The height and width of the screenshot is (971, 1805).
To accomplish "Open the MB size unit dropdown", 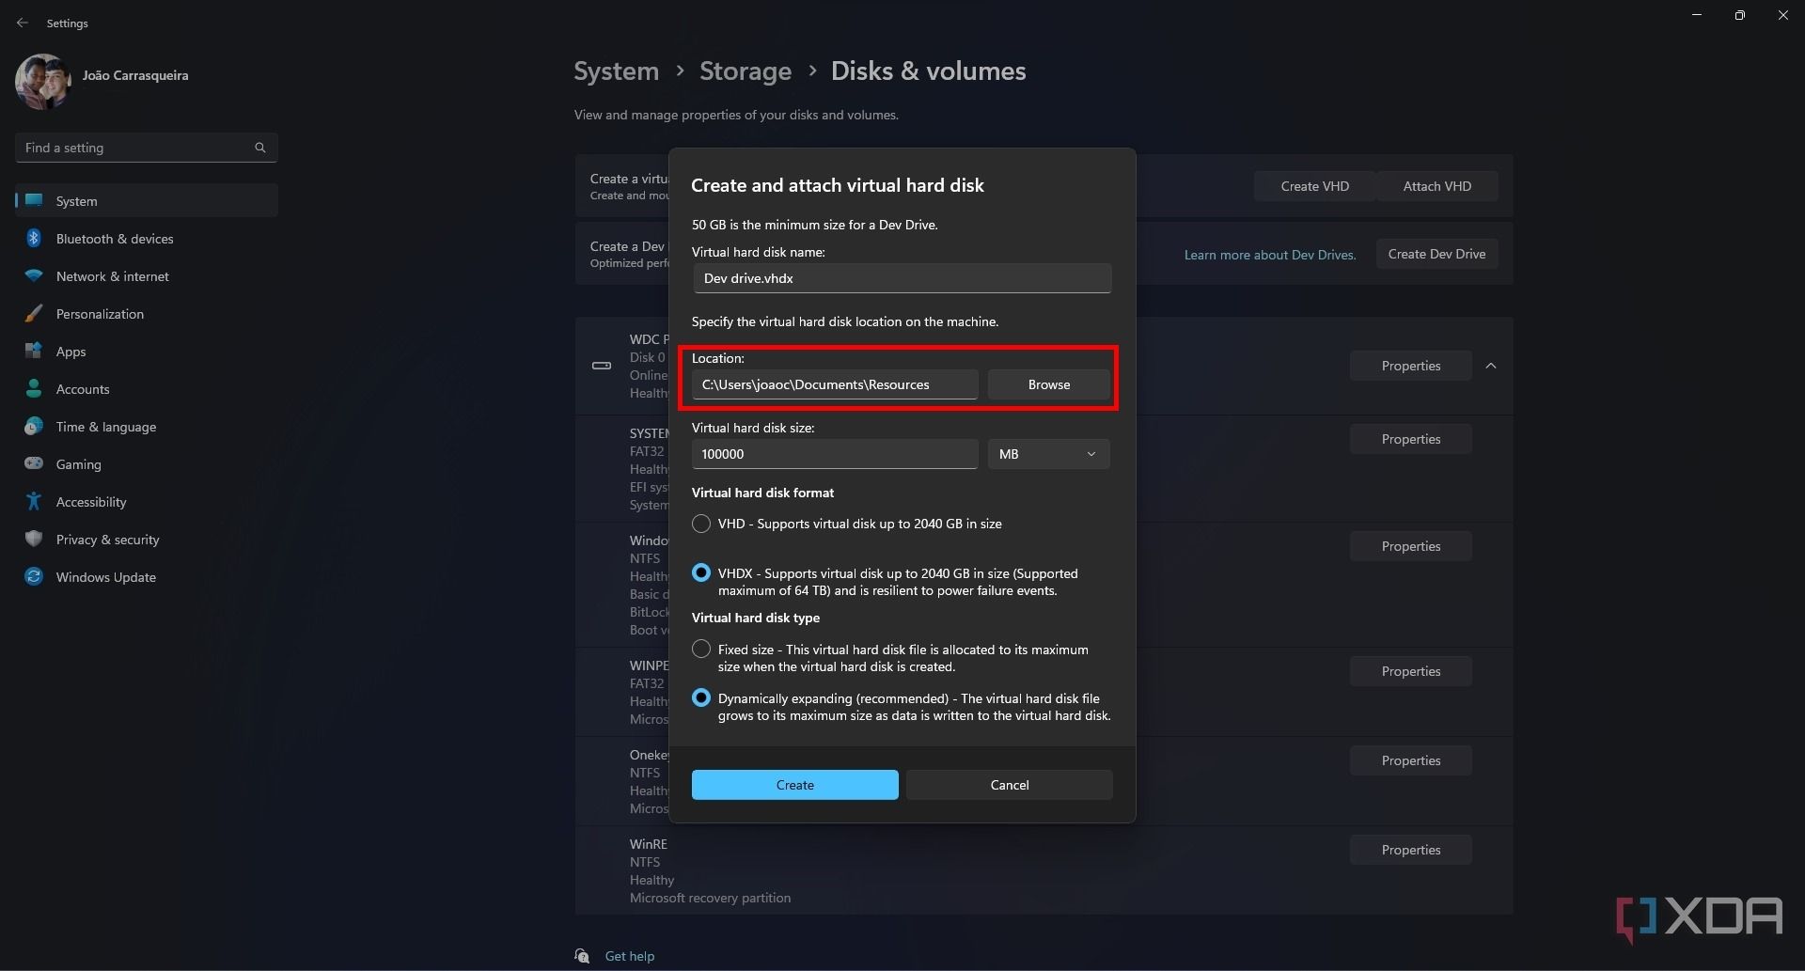I will click(x=1048, y=454).
